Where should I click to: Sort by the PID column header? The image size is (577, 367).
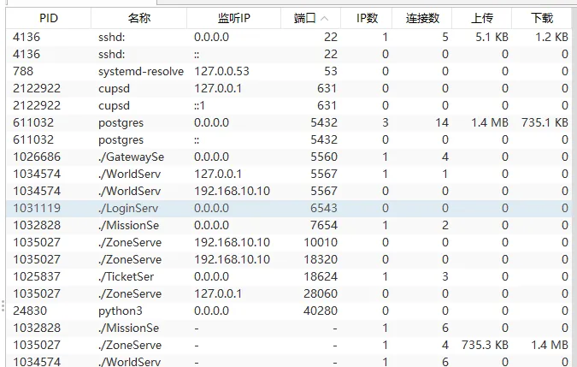[x=48, y=18]
